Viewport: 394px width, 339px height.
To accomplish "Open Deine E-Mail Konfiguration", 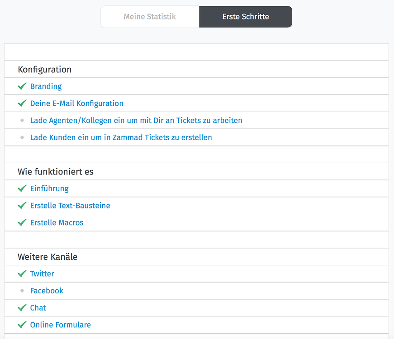I will tap(76, 103).
